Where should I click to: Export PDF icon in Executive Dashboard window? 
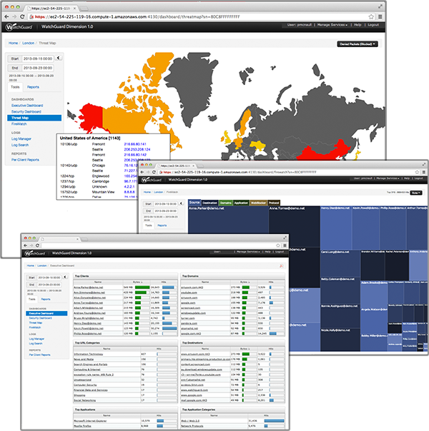tap(281, 265)
